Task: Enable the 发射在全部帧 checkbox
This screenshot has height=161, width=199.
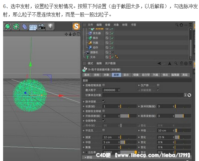Action: coord(104,111)
